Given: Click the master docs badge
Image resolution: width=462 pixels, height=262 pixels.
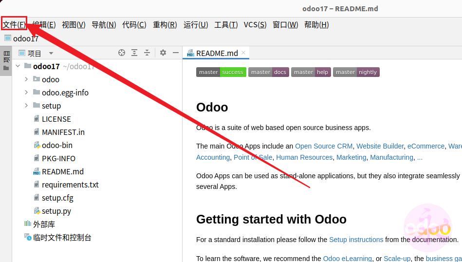Looking at the screenshot, I should pyautogui.click(x=268, y=72).
